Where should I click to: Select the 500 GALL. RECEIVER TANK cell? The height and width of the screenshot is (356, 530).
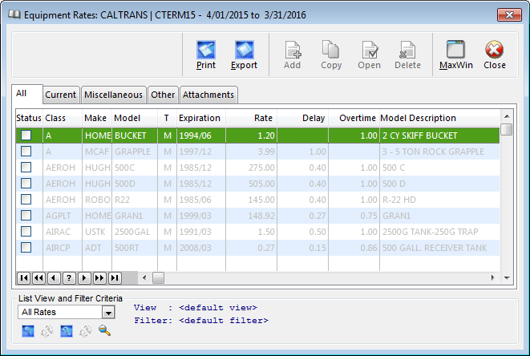coord(439,248)
